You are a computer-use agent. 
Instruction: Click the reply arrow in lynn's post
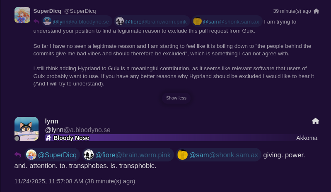[18, 155]
